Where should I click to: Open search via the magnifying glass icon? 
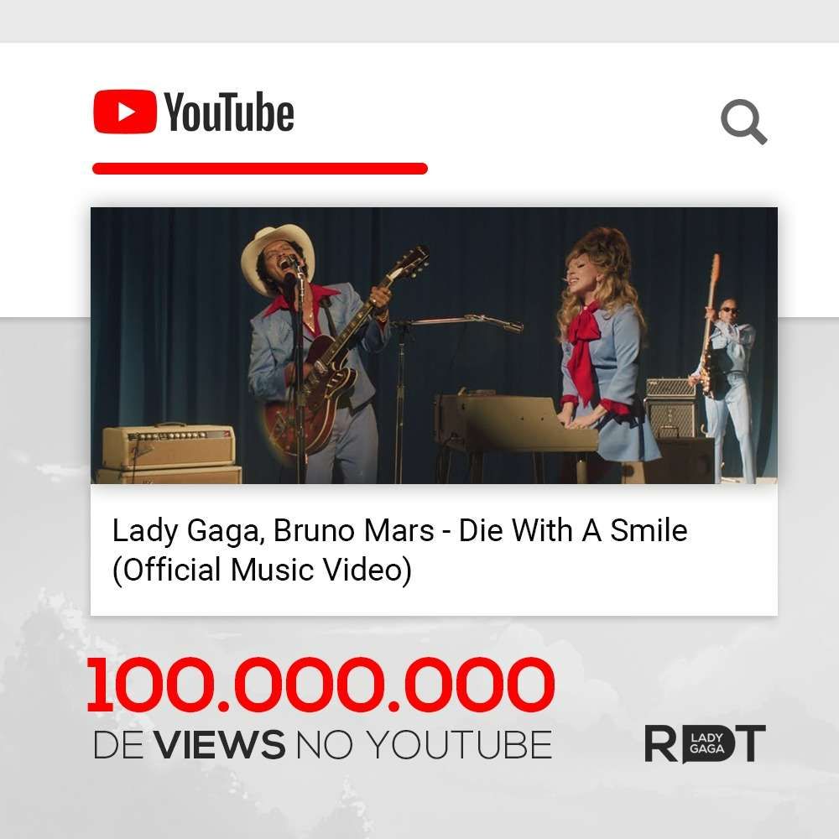(x=743, y=122)
